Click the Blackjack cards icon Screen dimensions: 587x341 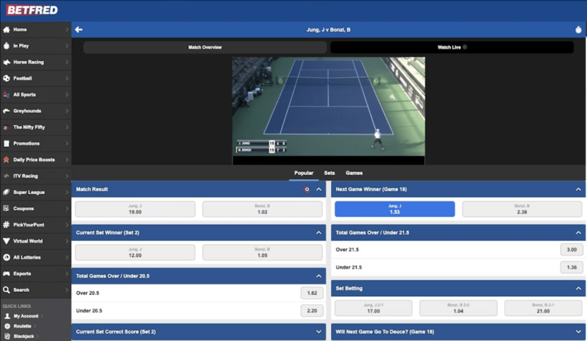click(7, 336)
